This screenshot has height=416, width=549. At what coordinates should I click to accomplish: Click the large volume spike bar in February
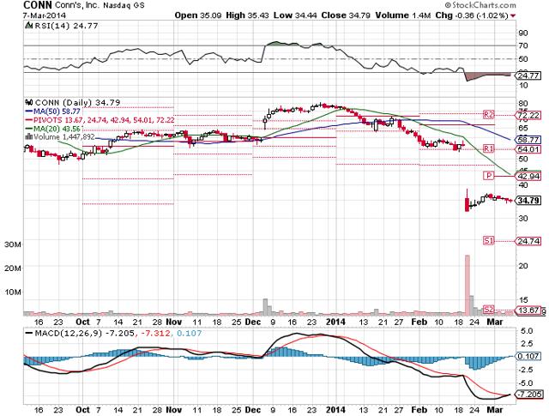467,285
